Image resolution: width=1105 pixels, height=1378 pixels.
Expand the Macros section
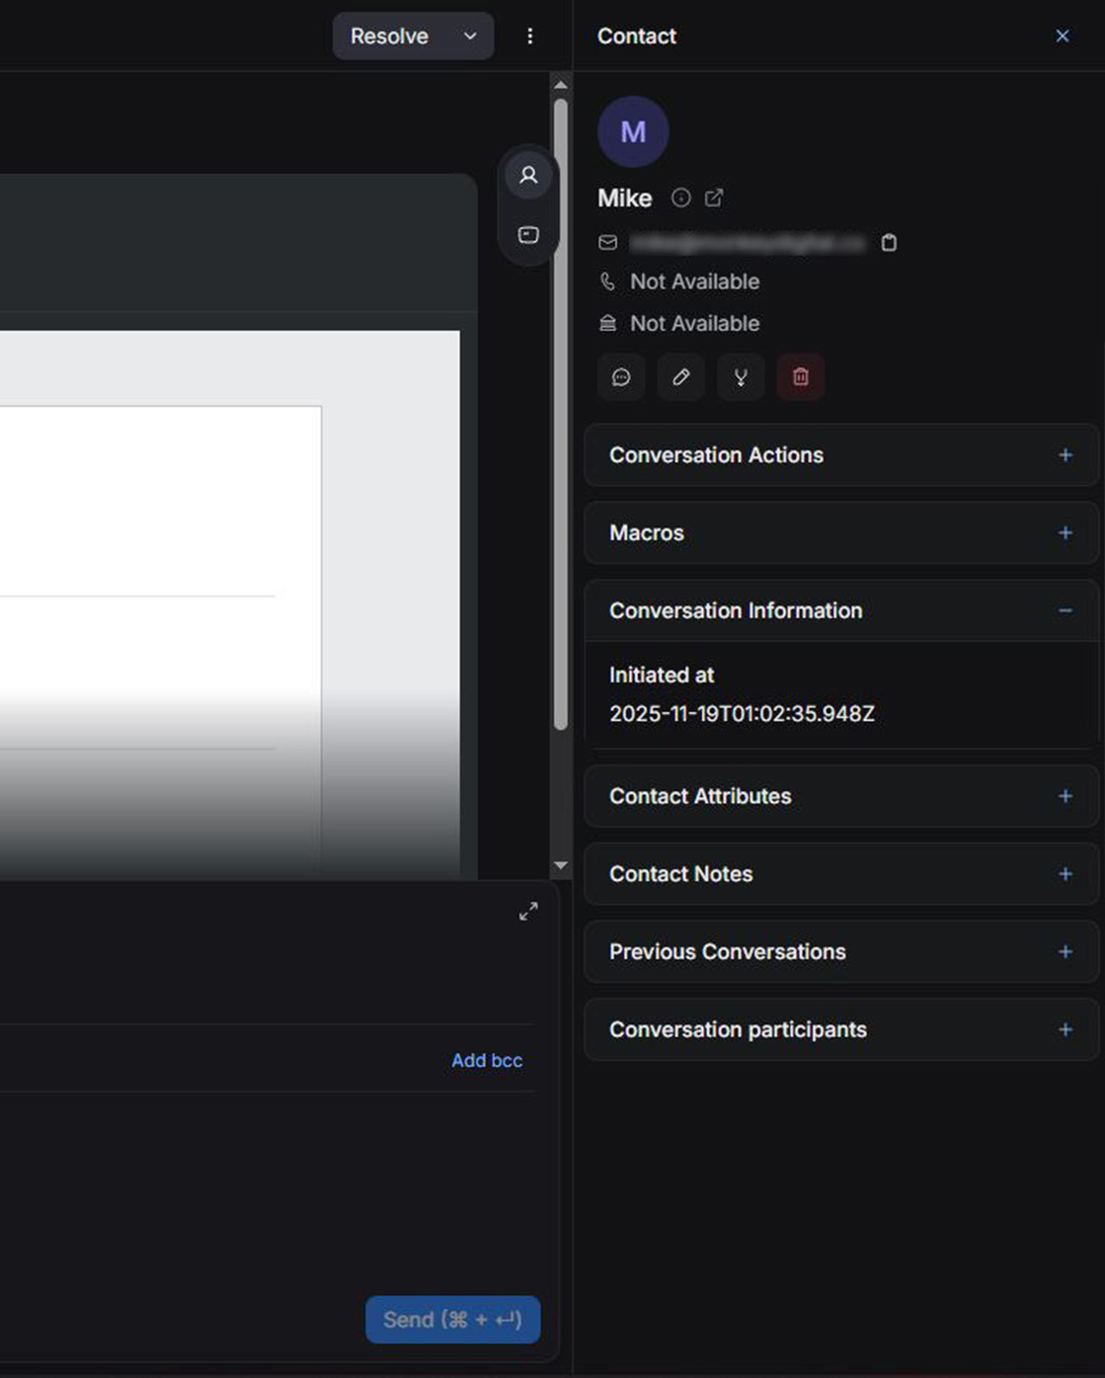coord(1065,533)
